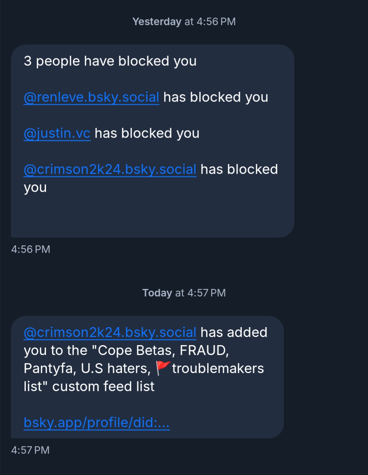This screenshot has height=475, width=368.
Task: Open the bsky.app/profile/did link
Action: coord(97,423)
